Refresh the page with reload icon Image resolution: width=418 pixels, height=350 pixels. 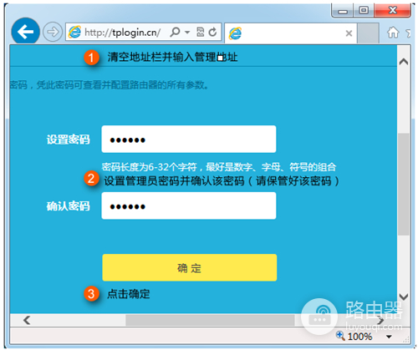pos(212,33)
